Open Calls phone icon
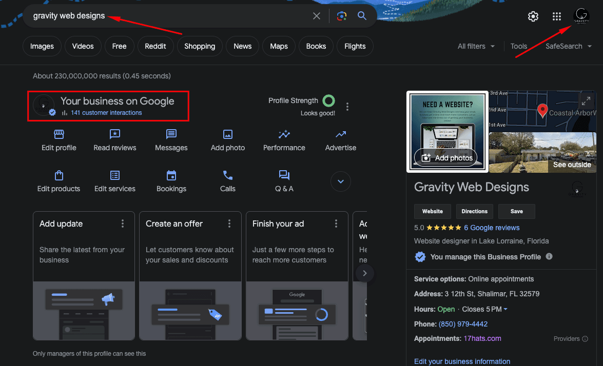The image size is (603, 366). tap(228, 175)
